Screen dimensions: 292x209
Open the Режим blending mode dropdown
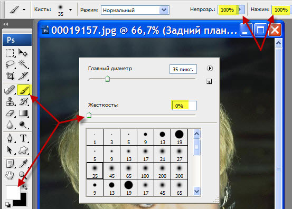point(164,10)
